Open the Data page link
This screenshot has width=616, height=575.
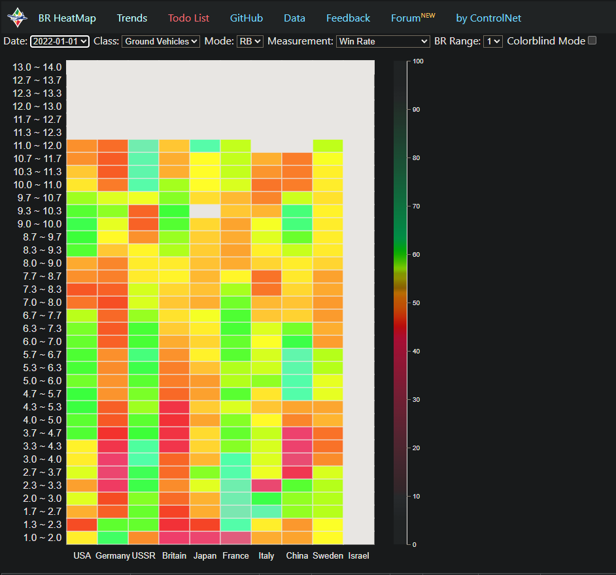[x=294, y=18]
